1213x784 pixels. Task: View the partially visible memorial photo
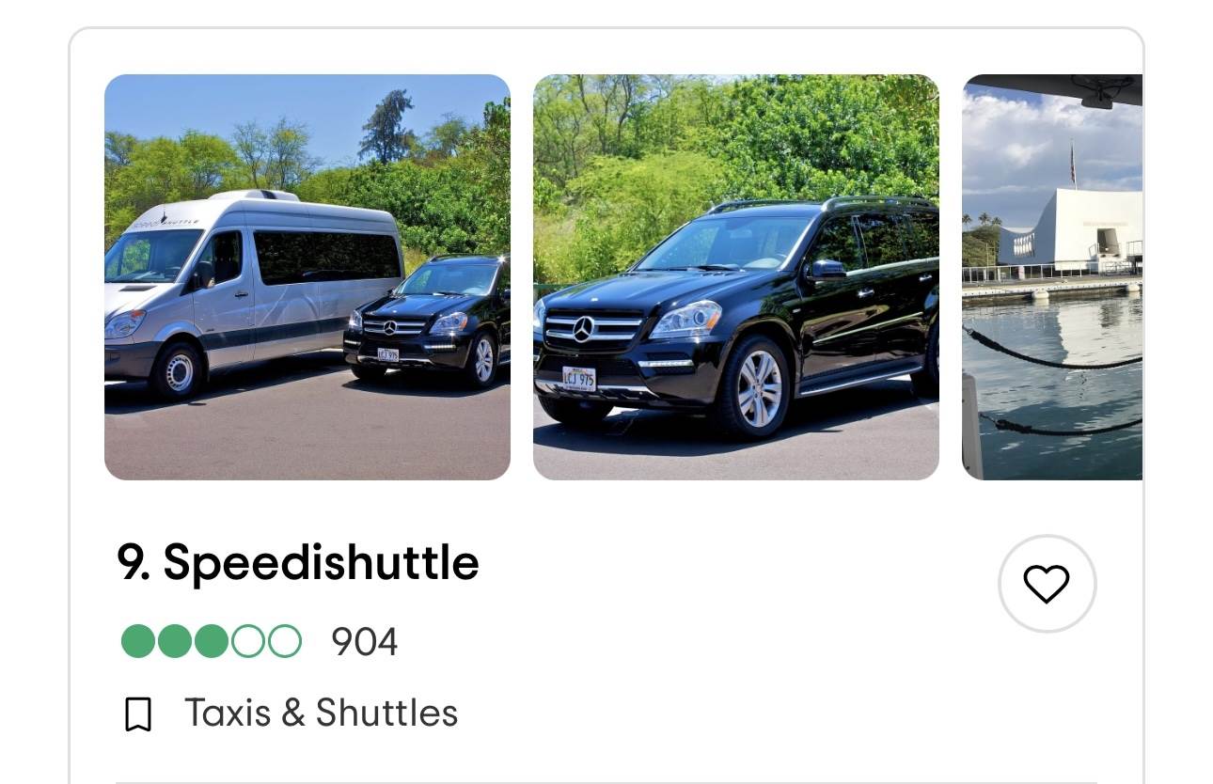1052,277
